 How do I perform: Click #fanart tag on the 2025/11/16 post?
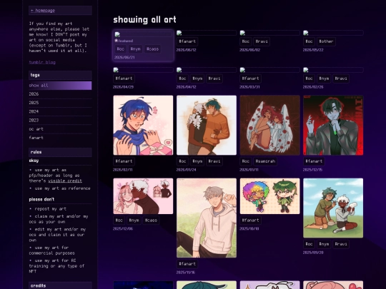click(187, 264)
